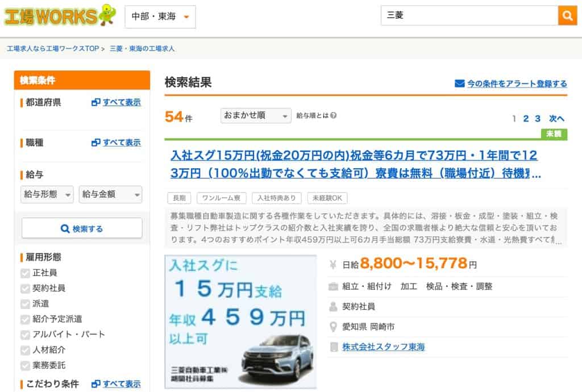
Task: Open the 株式会社スタッフ東海 company link
Action: pyautogui.click(x=384, y=347)
